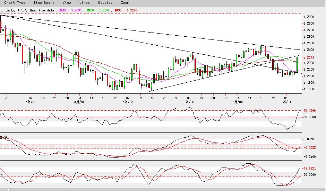Open the Zoom menu
Viewport: 326px width, 191px height.
click(x=125, y=3)
